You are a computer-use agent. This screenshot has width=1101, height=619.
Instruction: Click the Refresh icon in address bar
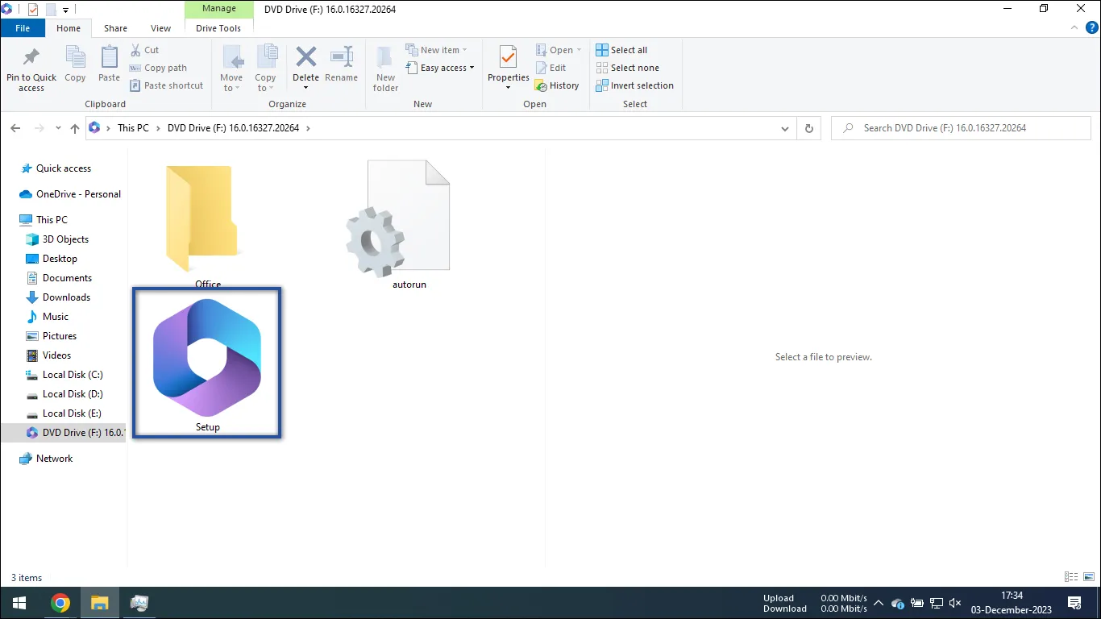tap(808, 127)
